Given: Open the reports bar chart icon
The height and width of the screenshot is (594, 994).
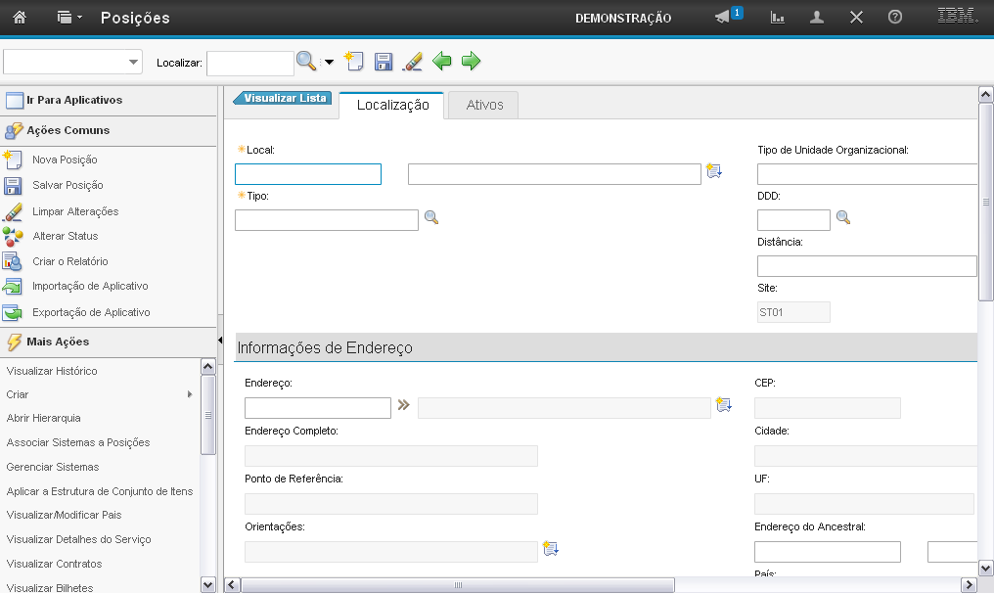Looking at the screenshot, I should (778, 18).
